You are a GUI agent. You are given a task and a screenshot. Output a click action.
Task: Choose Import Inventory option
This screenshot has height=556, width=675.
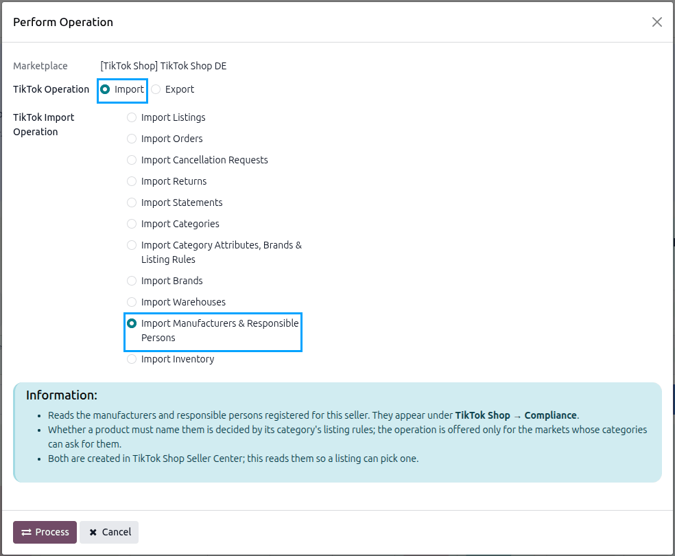point(132,359)
